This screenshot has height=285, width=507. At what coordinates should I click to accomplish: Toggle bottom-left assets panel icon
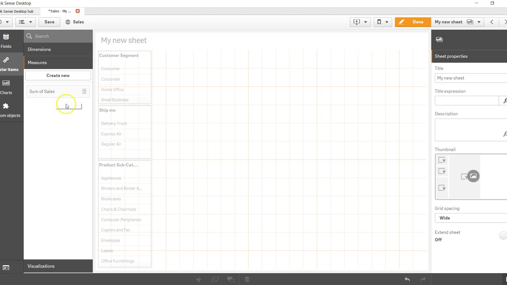point(6,268)
